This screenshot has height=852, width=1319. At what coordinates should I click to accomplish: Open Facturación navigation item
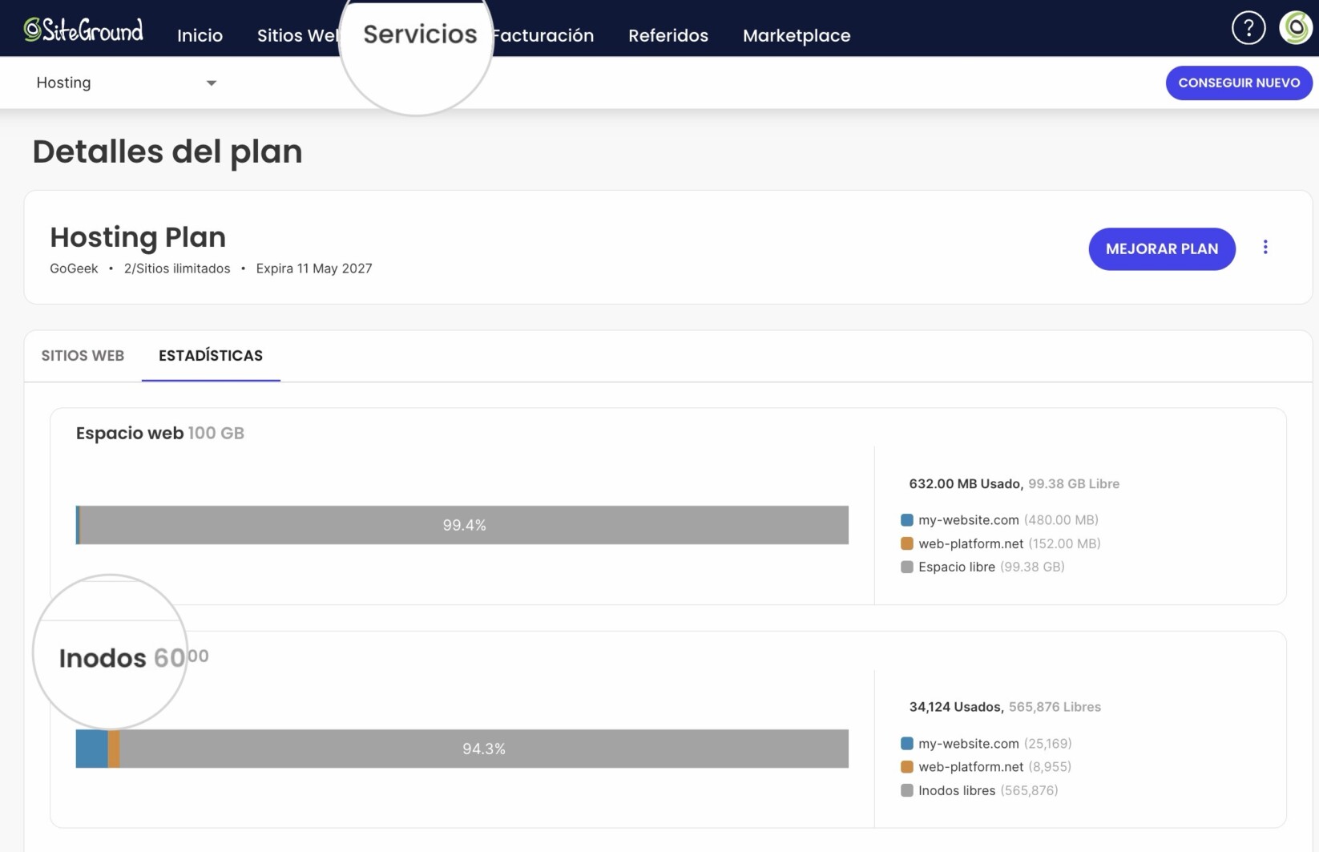543,35
